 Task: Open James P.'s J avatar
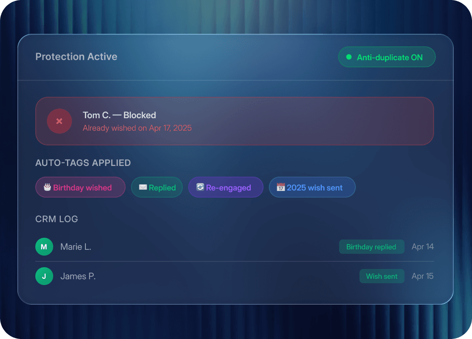[x=44, y=276]
